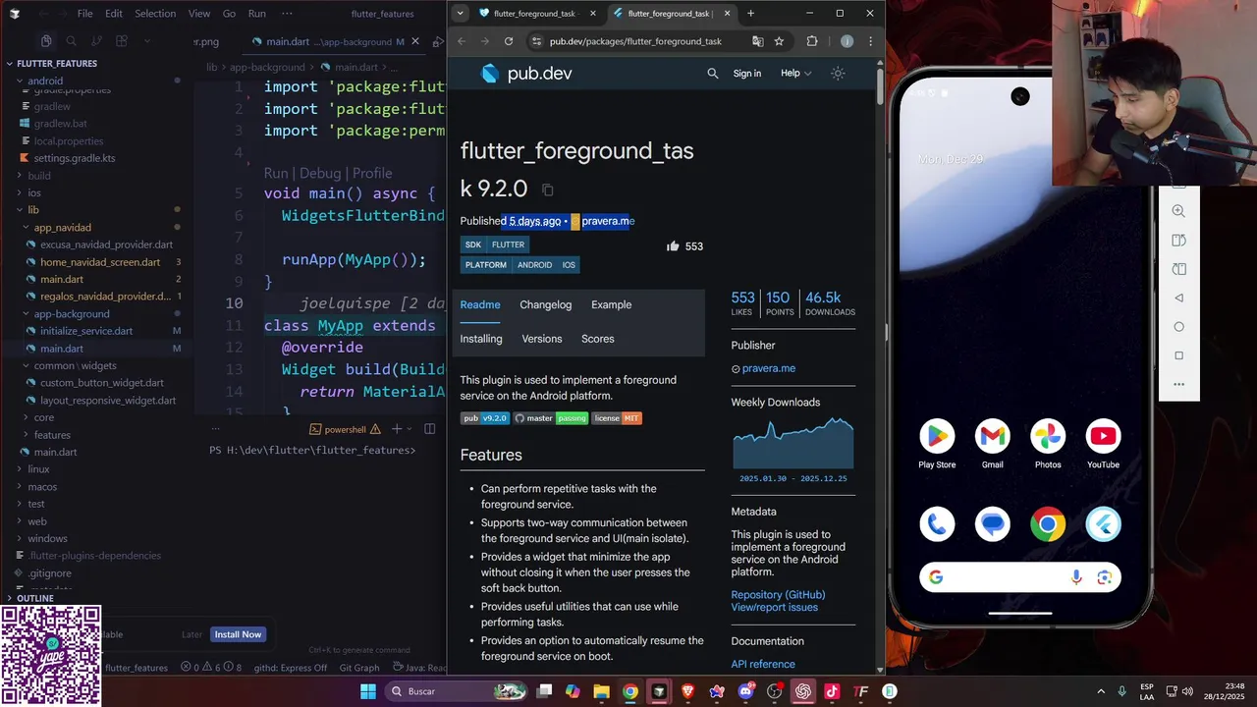Viewport: 1257px width, 707px height.
Task: Click the browser address bar URL
Action: [x=635, y=41]
